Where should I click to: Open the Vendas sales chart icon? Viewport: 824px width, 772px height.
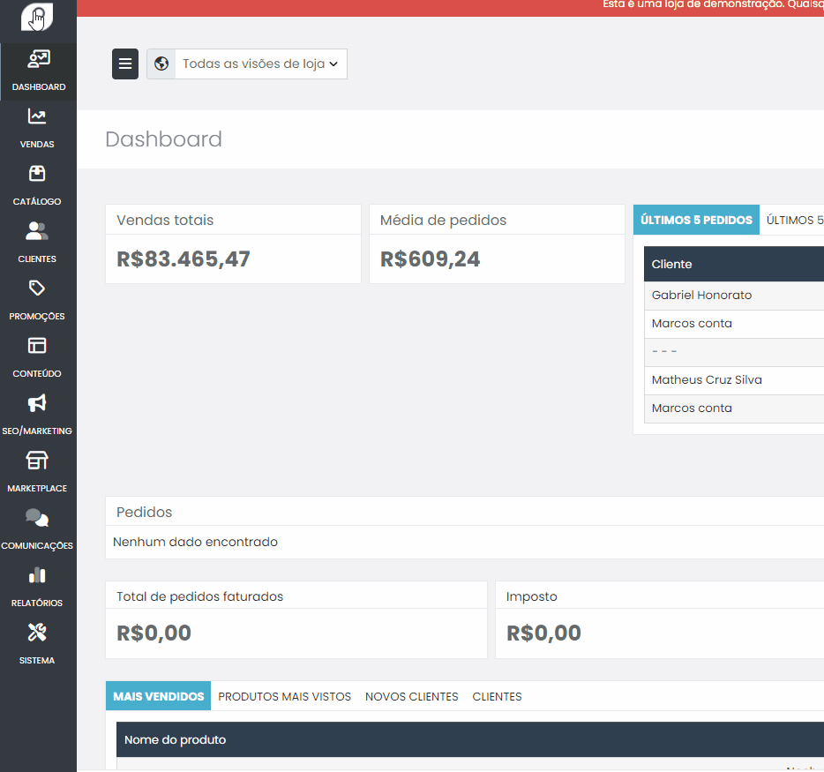[x=37, y=116]
